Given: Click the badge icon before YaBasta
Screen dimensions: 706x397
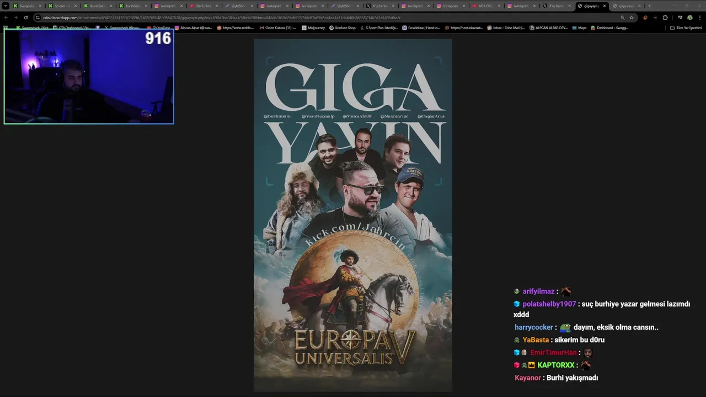Looking at the screenshot, I should [517, 340].
